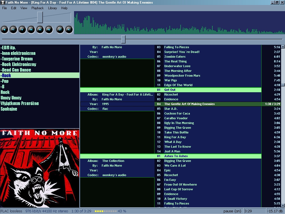Select the track 'Get Out'
The height and width of the screenshot is (214, 285).
click(218, 90)
